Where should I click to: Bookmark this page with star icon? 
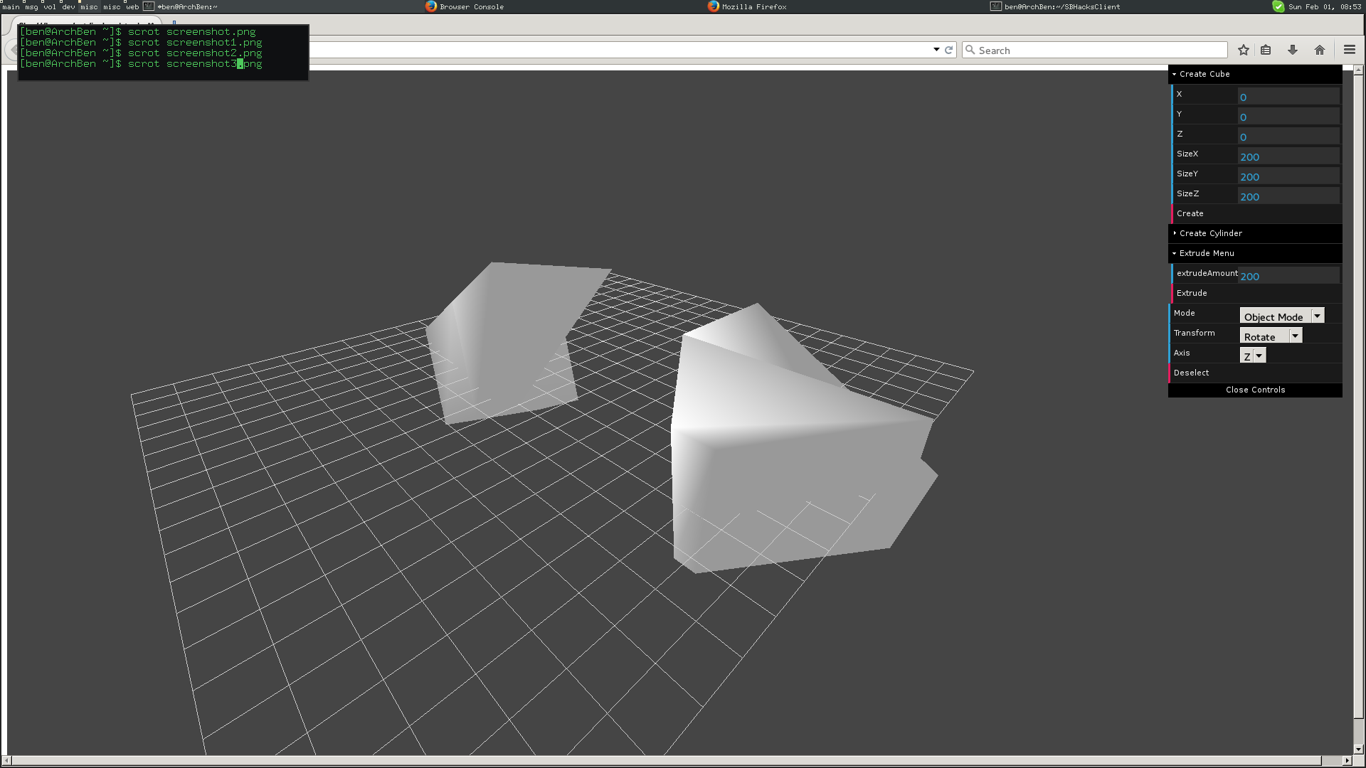(1243, 50)
